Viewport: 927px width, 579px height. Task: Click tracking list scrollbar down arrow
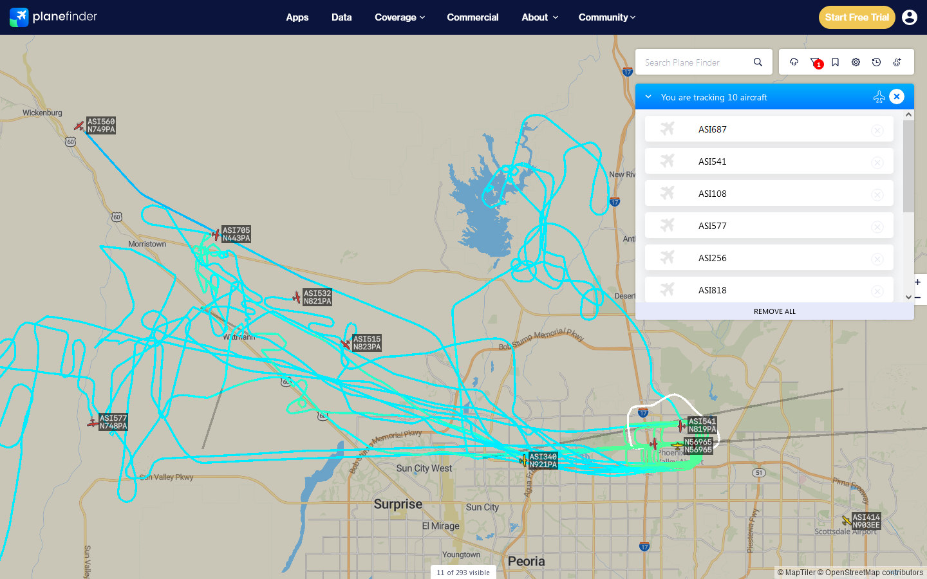908,297
